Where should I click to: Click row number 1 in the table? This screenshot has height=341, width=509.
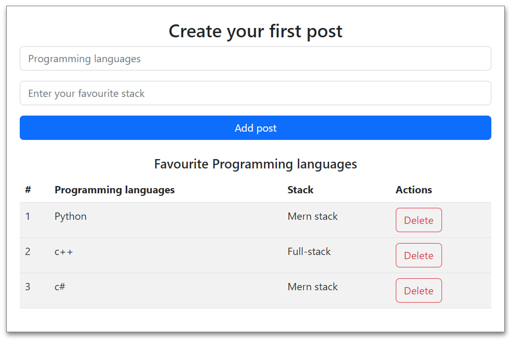click(28, 217)
